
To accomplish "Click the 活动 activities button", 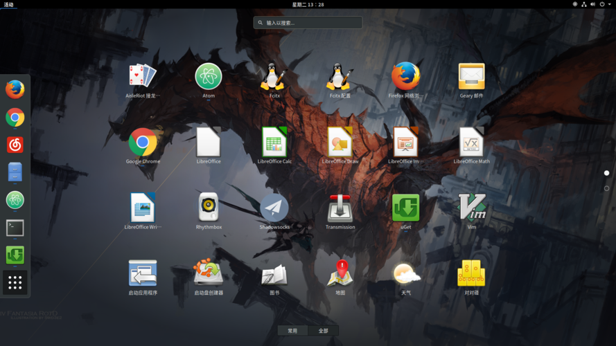I will click(8, 4).
